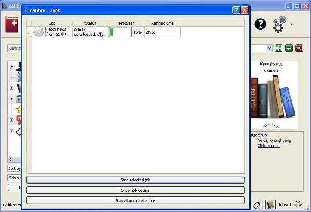Click the Status column header
The image size is (311, 212).
(x=90, y=23)
